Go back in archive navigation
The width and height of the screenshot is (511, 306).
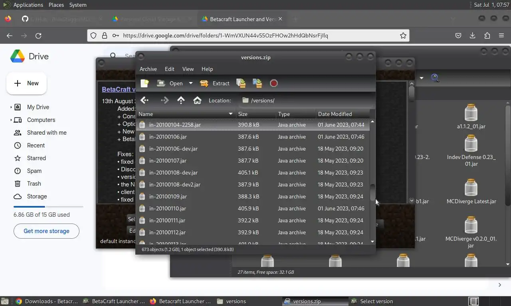145,100
